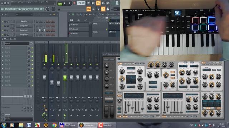
Task: Toggle the auto-scroll arrow icon
Action: coord(93,9)
